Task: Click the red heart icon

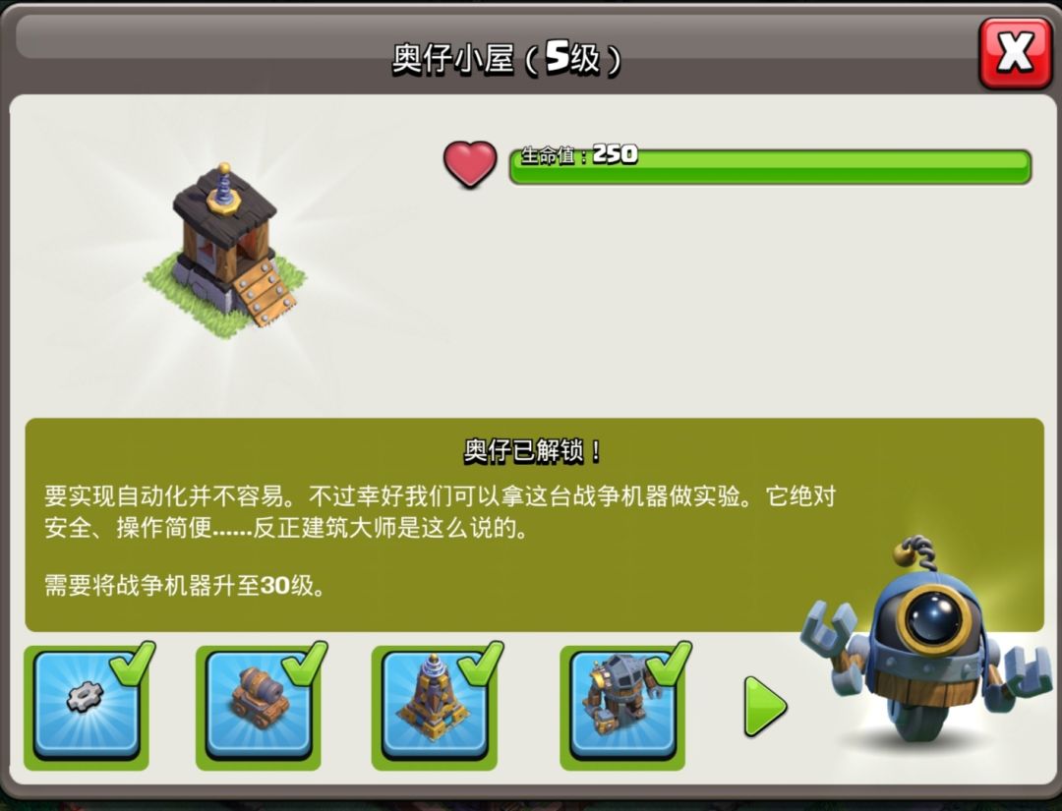Action: [x=470, y=164]
